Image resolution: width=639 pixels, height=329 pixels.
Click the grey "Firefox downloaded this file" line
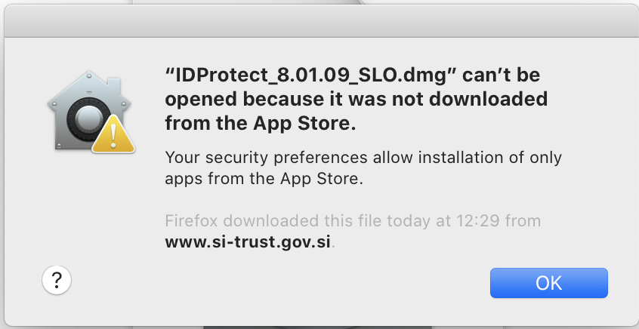(353, 220)
